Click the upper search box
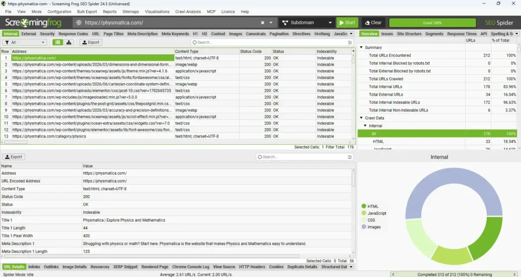Image resolution: width=521 pixels, height=277 pixels. coord(270,42)
